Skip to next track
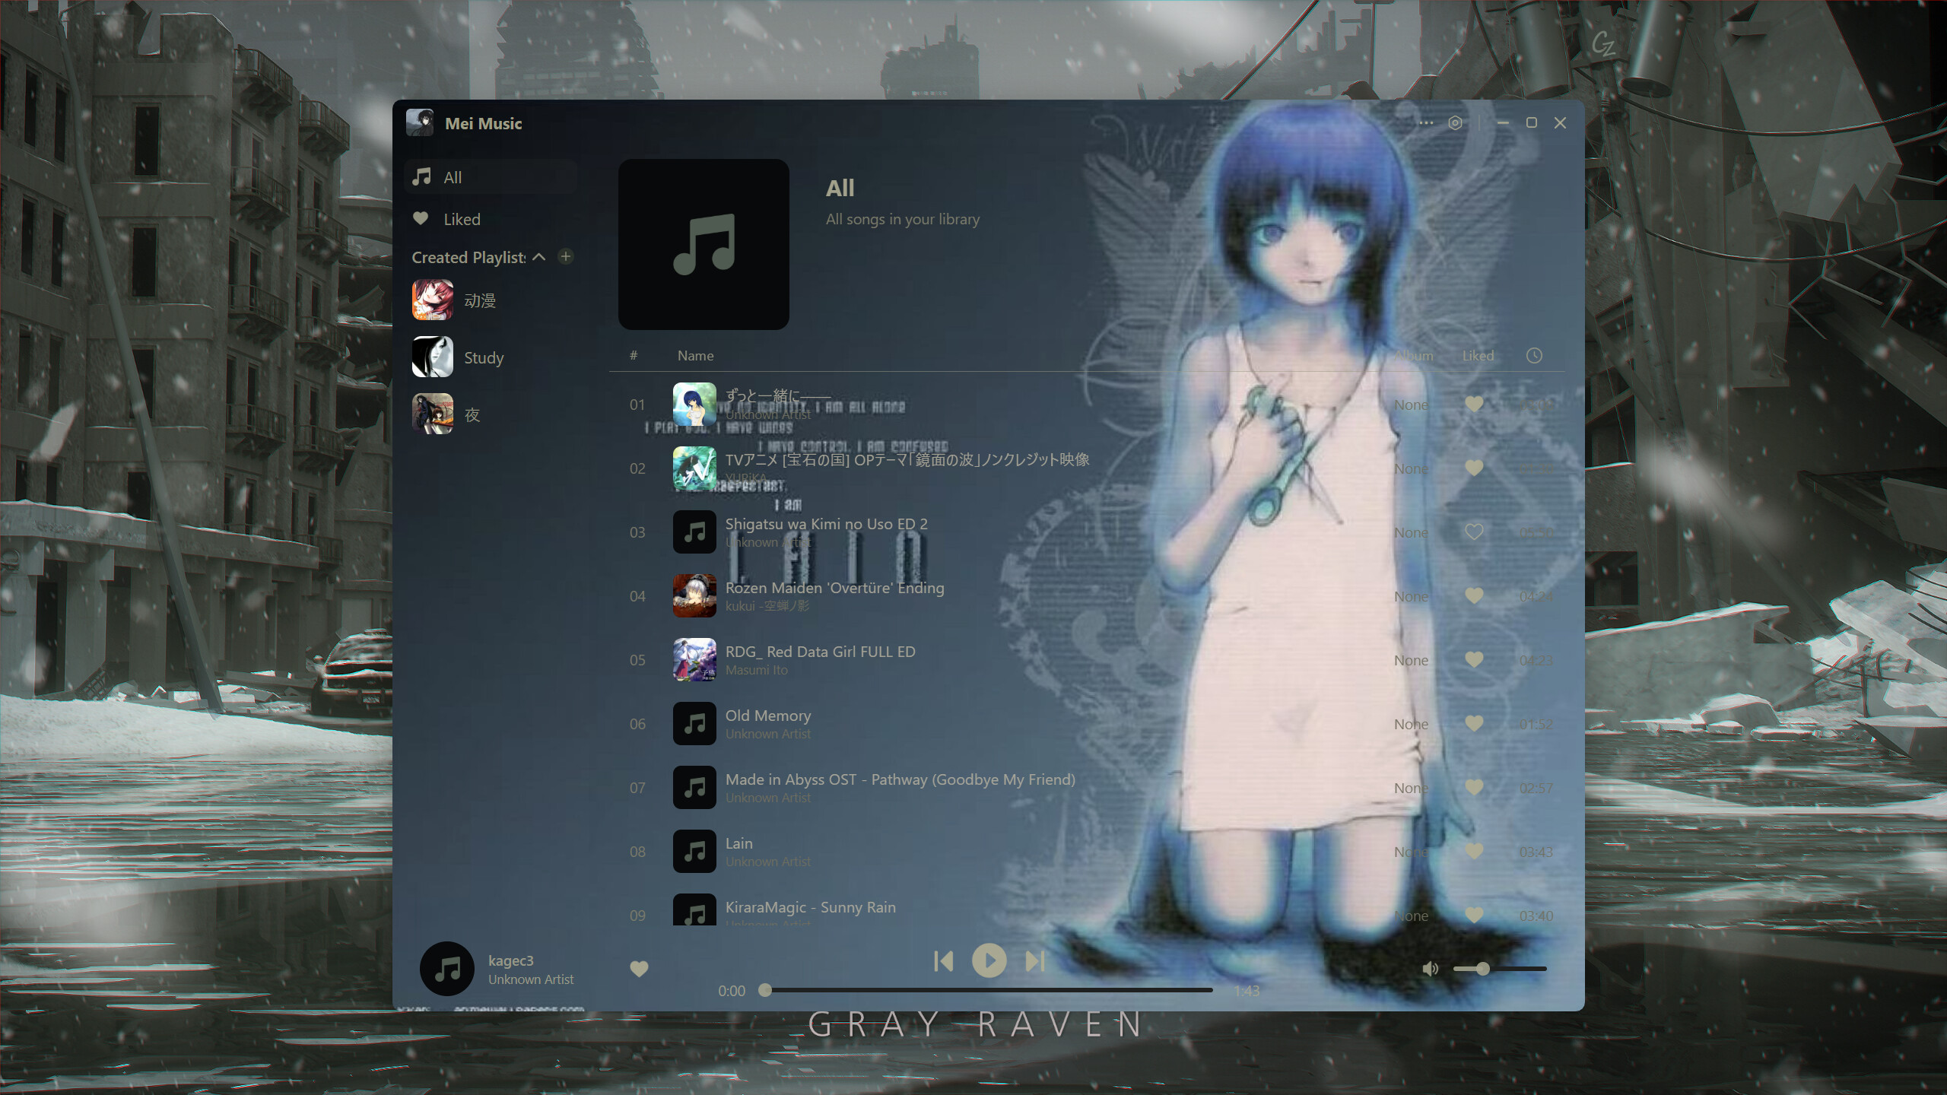 (x=1035, y=961)
